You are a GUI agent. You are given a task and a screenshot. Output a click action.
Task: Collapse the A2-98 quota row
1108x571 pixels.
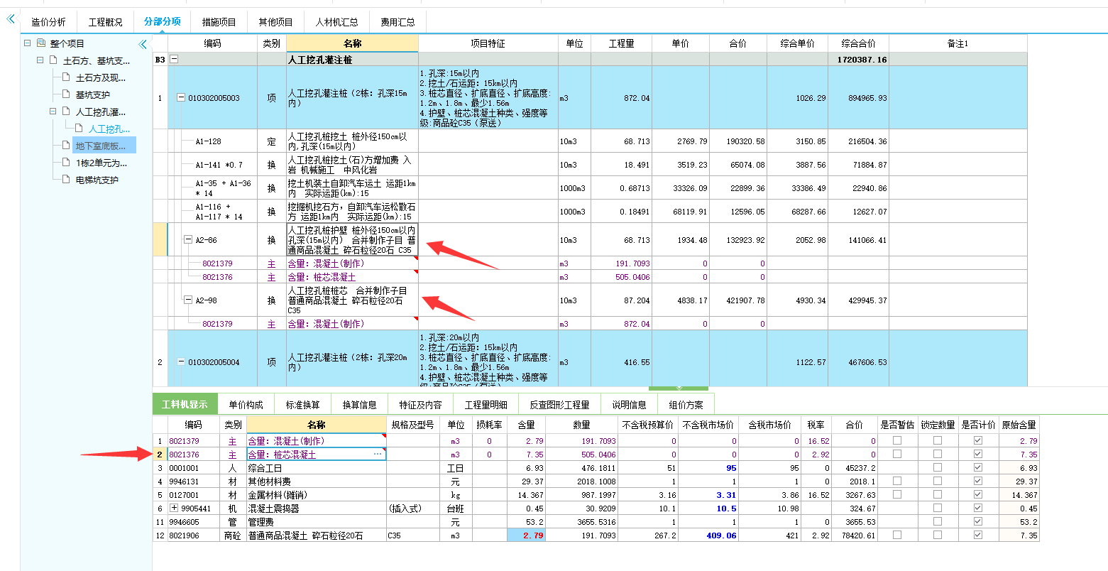click(x=189, y=300)
